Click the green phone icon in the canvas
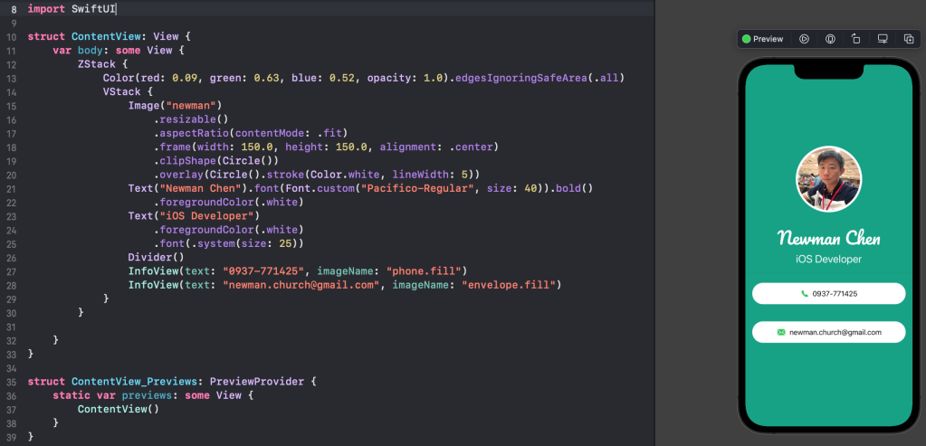 [x=804, y=294]
